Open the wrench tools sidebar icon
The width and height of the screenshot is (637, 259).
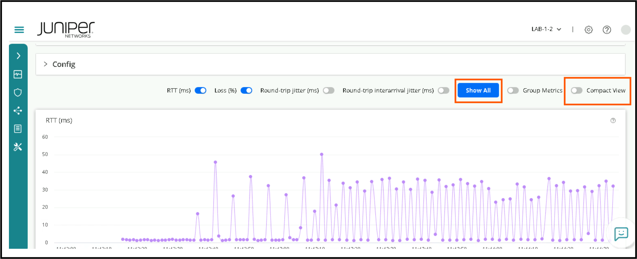tap(18, 147)
